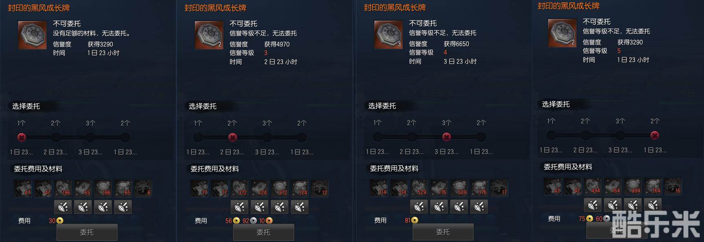
Task: Click 委托 button in panel costing 81 gold
Action: (x=443, y=232)
